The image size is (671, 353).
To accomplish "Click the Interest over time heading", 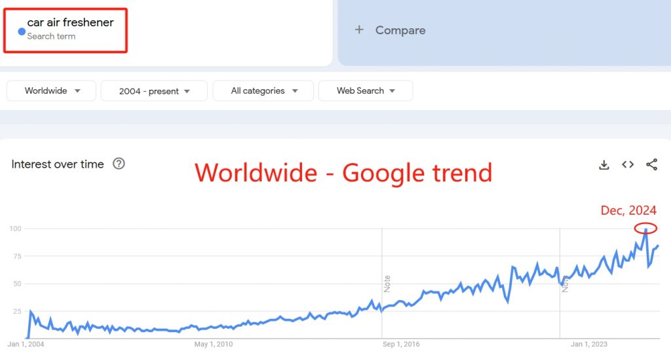I will (x=58, y=164).
